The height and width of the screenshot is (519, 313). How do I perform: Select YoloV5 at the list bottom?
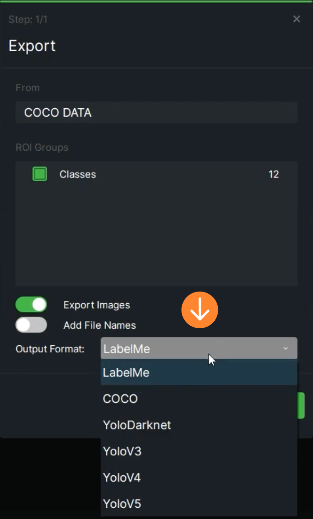point(199,504)
